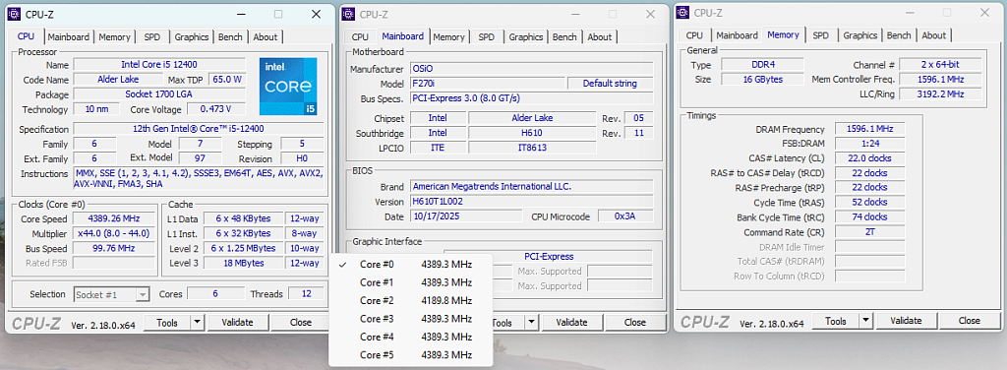Switch to Memory tab in Mainboard window
Viewport: 1007px width, 370px height.
(448, 37)
